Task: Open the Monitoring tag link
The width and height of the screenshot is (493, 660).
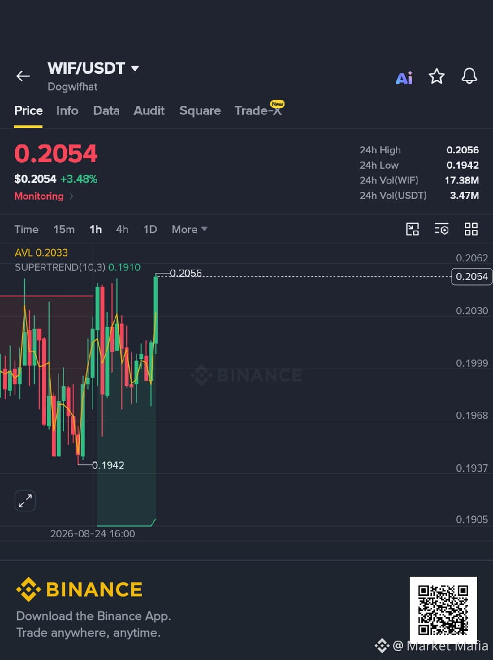Action: click(44, 196)
